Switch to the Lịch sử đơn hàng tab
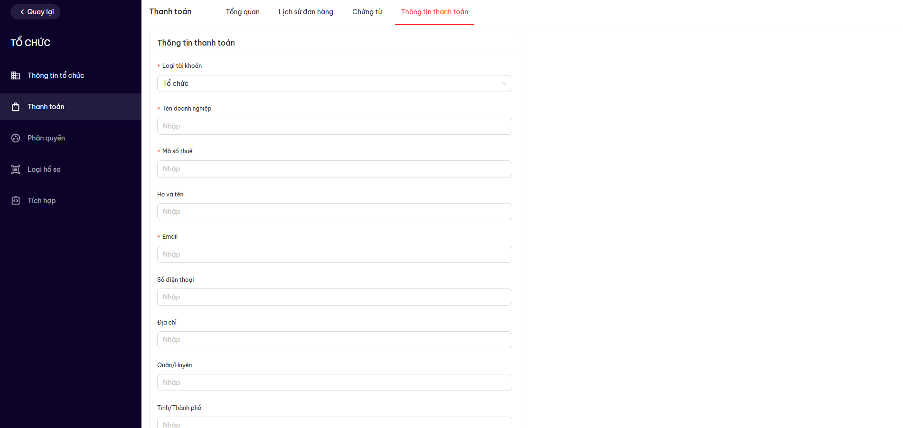The height and width of the screenshot is (428, 903). (306, 12)
